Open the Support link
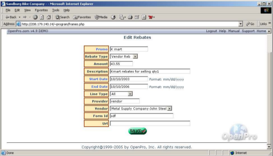 (248, 31)
